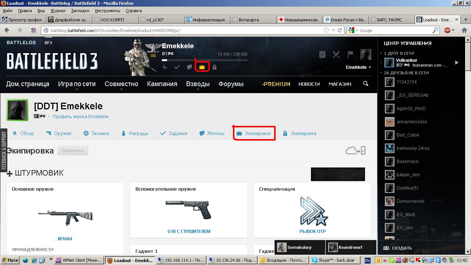Click the G18 С ГЛУШИТЕЛЕМ pistol image

click(188, 209)
